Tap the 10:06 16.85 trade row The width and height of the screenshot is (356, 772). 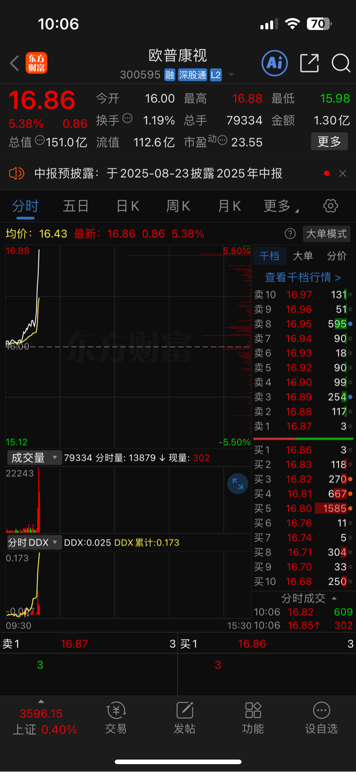pyautogui.click(x=303, y=625)
